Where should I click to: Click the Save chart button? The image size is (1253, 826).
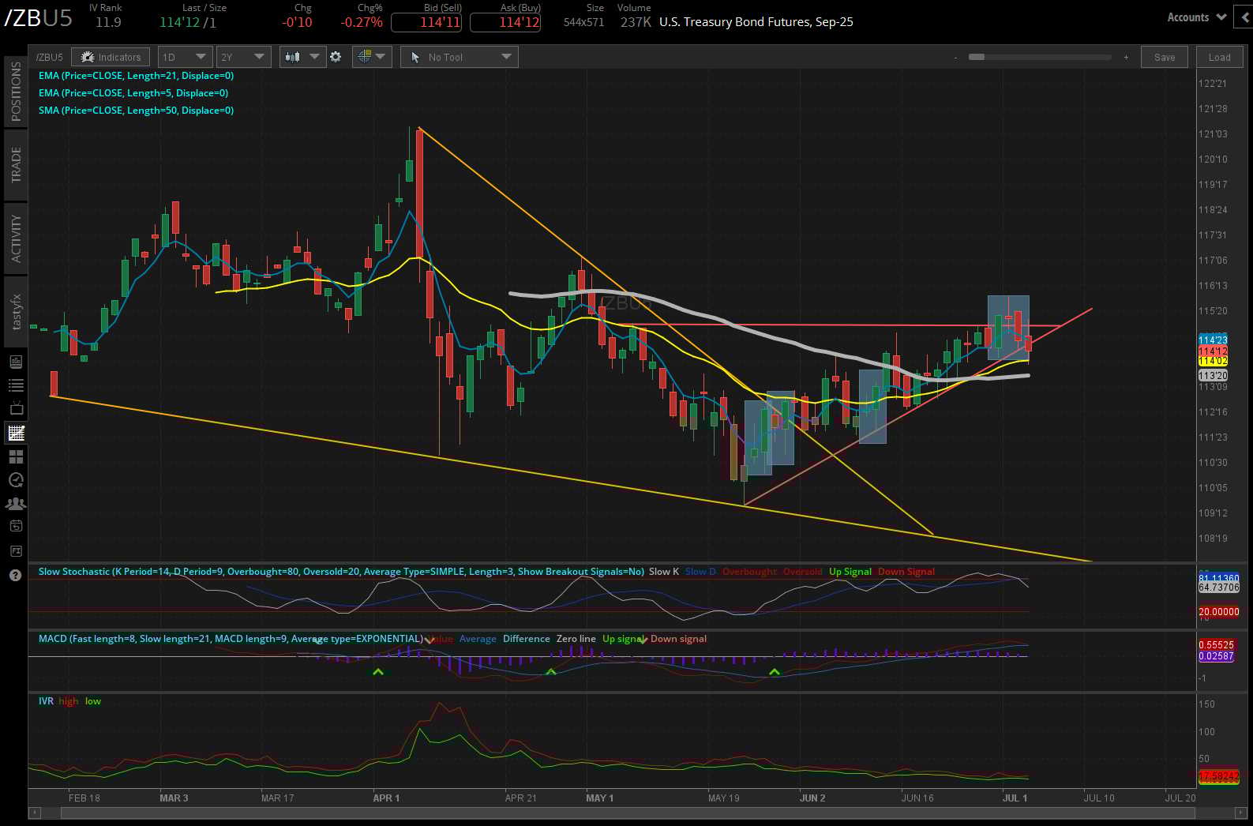click(x=1165, y=57)
